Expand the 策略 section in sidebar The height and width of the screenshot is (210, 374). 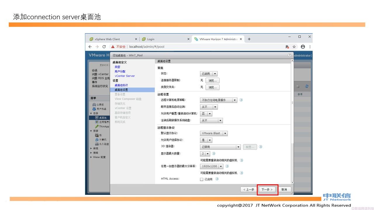(x=91, y=153)
